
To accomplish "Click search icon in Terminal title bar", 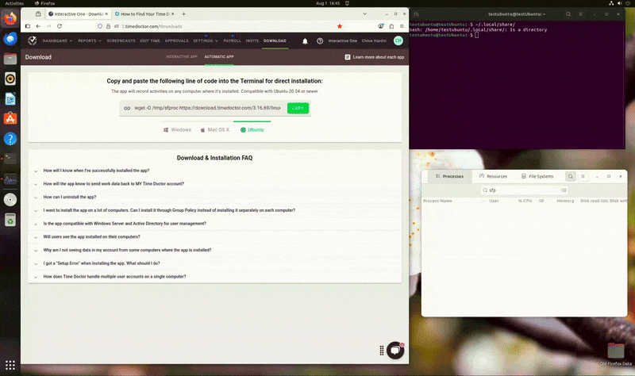I will click(x=568, y=14).
